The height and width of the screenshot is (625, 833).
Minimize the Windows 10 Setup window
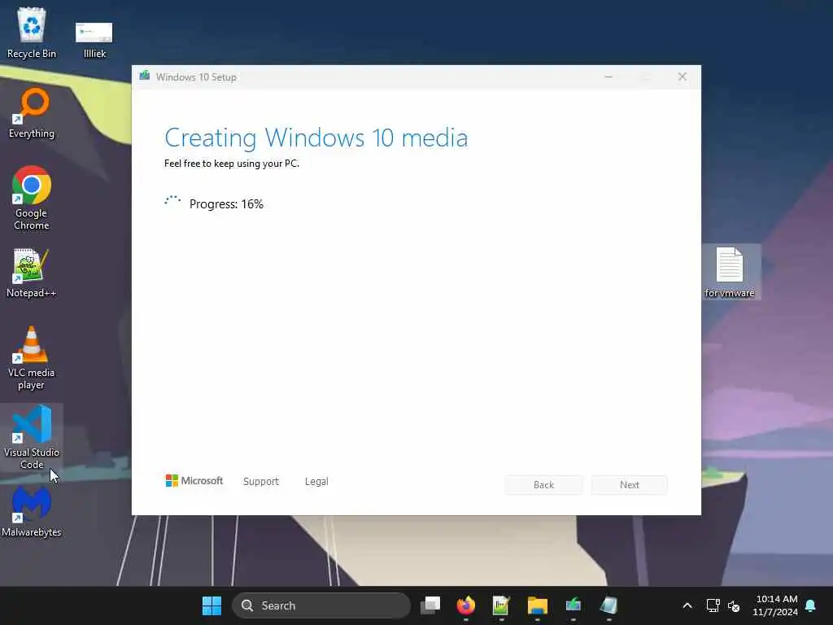[x=608, y=77]
